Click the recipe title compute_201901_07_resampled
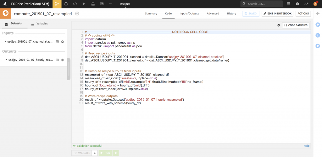Image resolution: width=322 pixels, height=157 pixels. pos(43,14)
